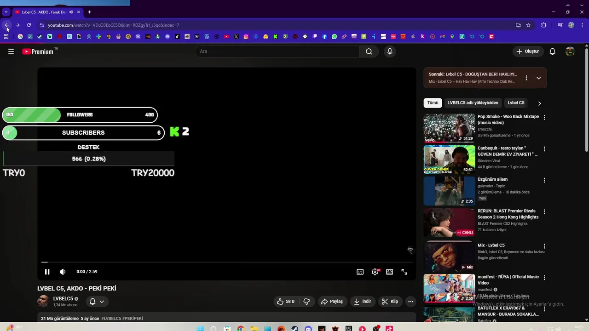Open the YouTube guide hamburger menu
This screenshot has width=589, height=331.
(11, 51)
